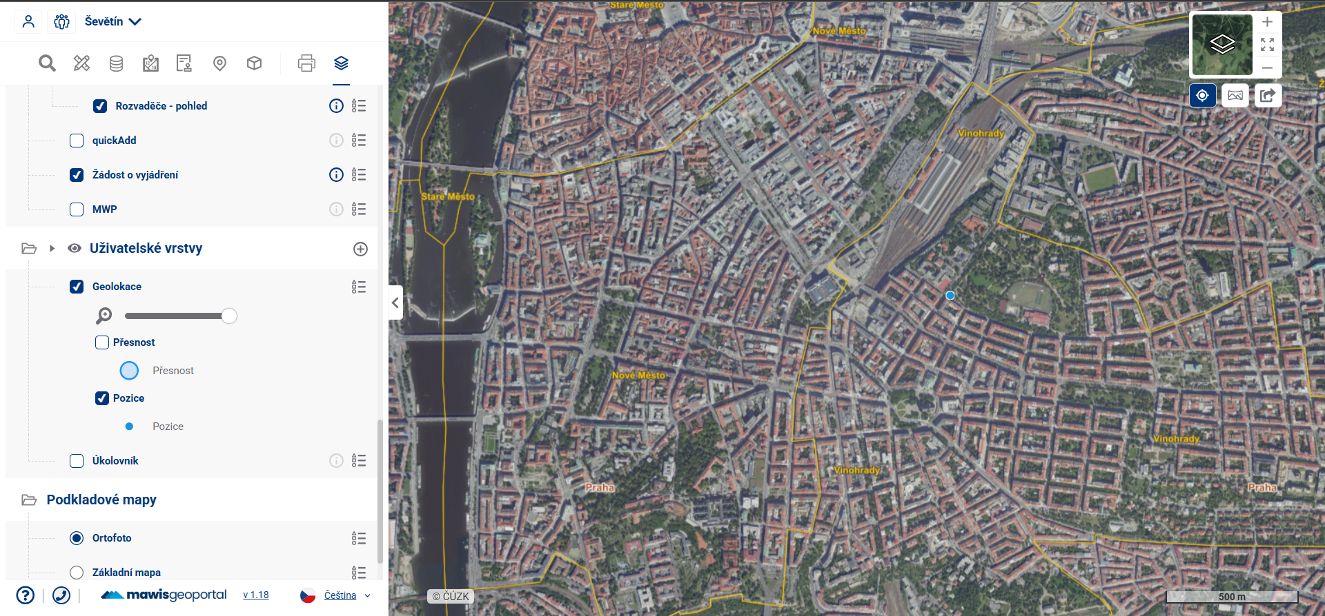Screen dimensions: 1325x616
Task: Open the database icon in toolbar
Action: tap(116, 63)
